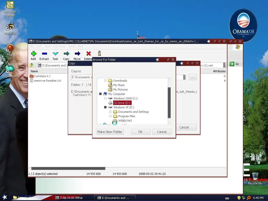Click the Copy toolbar icon in 7-Zip

[x=66, y=54]
